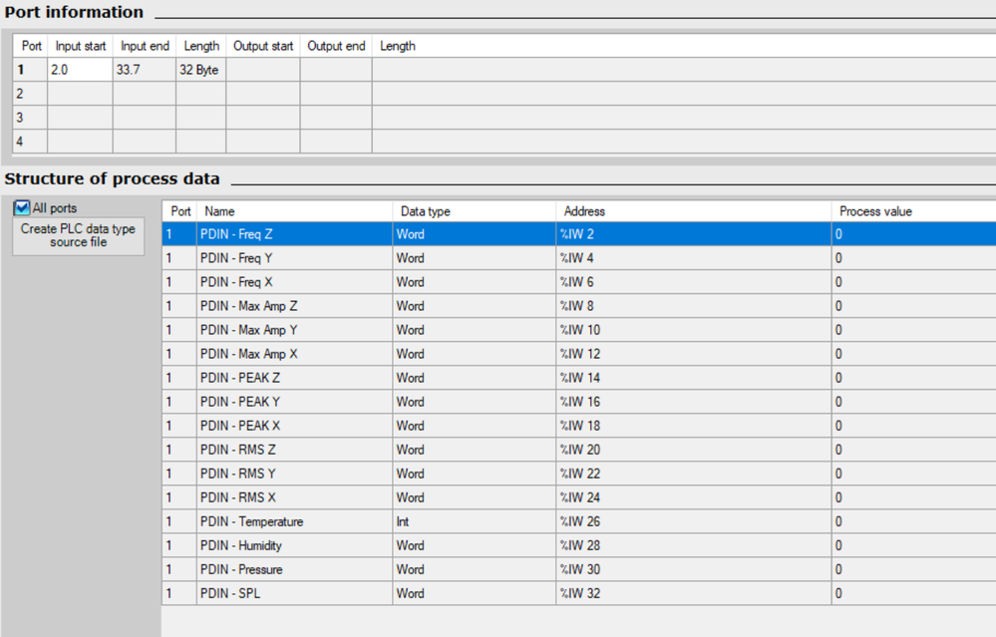The width and height of the screenshot is (996, 637).
Task: Click the Word data type cell for Humidity
Action: pyautogui.click(x=475, y=545)
